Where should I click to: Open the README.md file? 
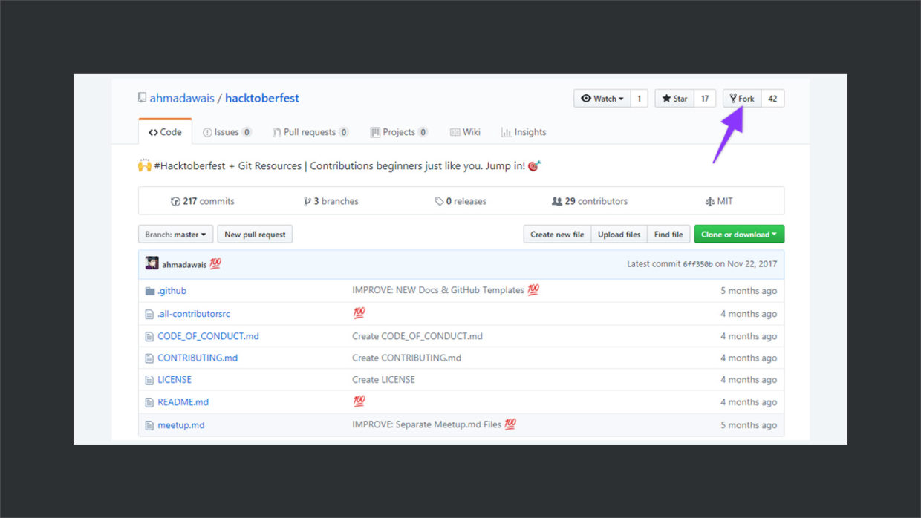tap(183, 401)
